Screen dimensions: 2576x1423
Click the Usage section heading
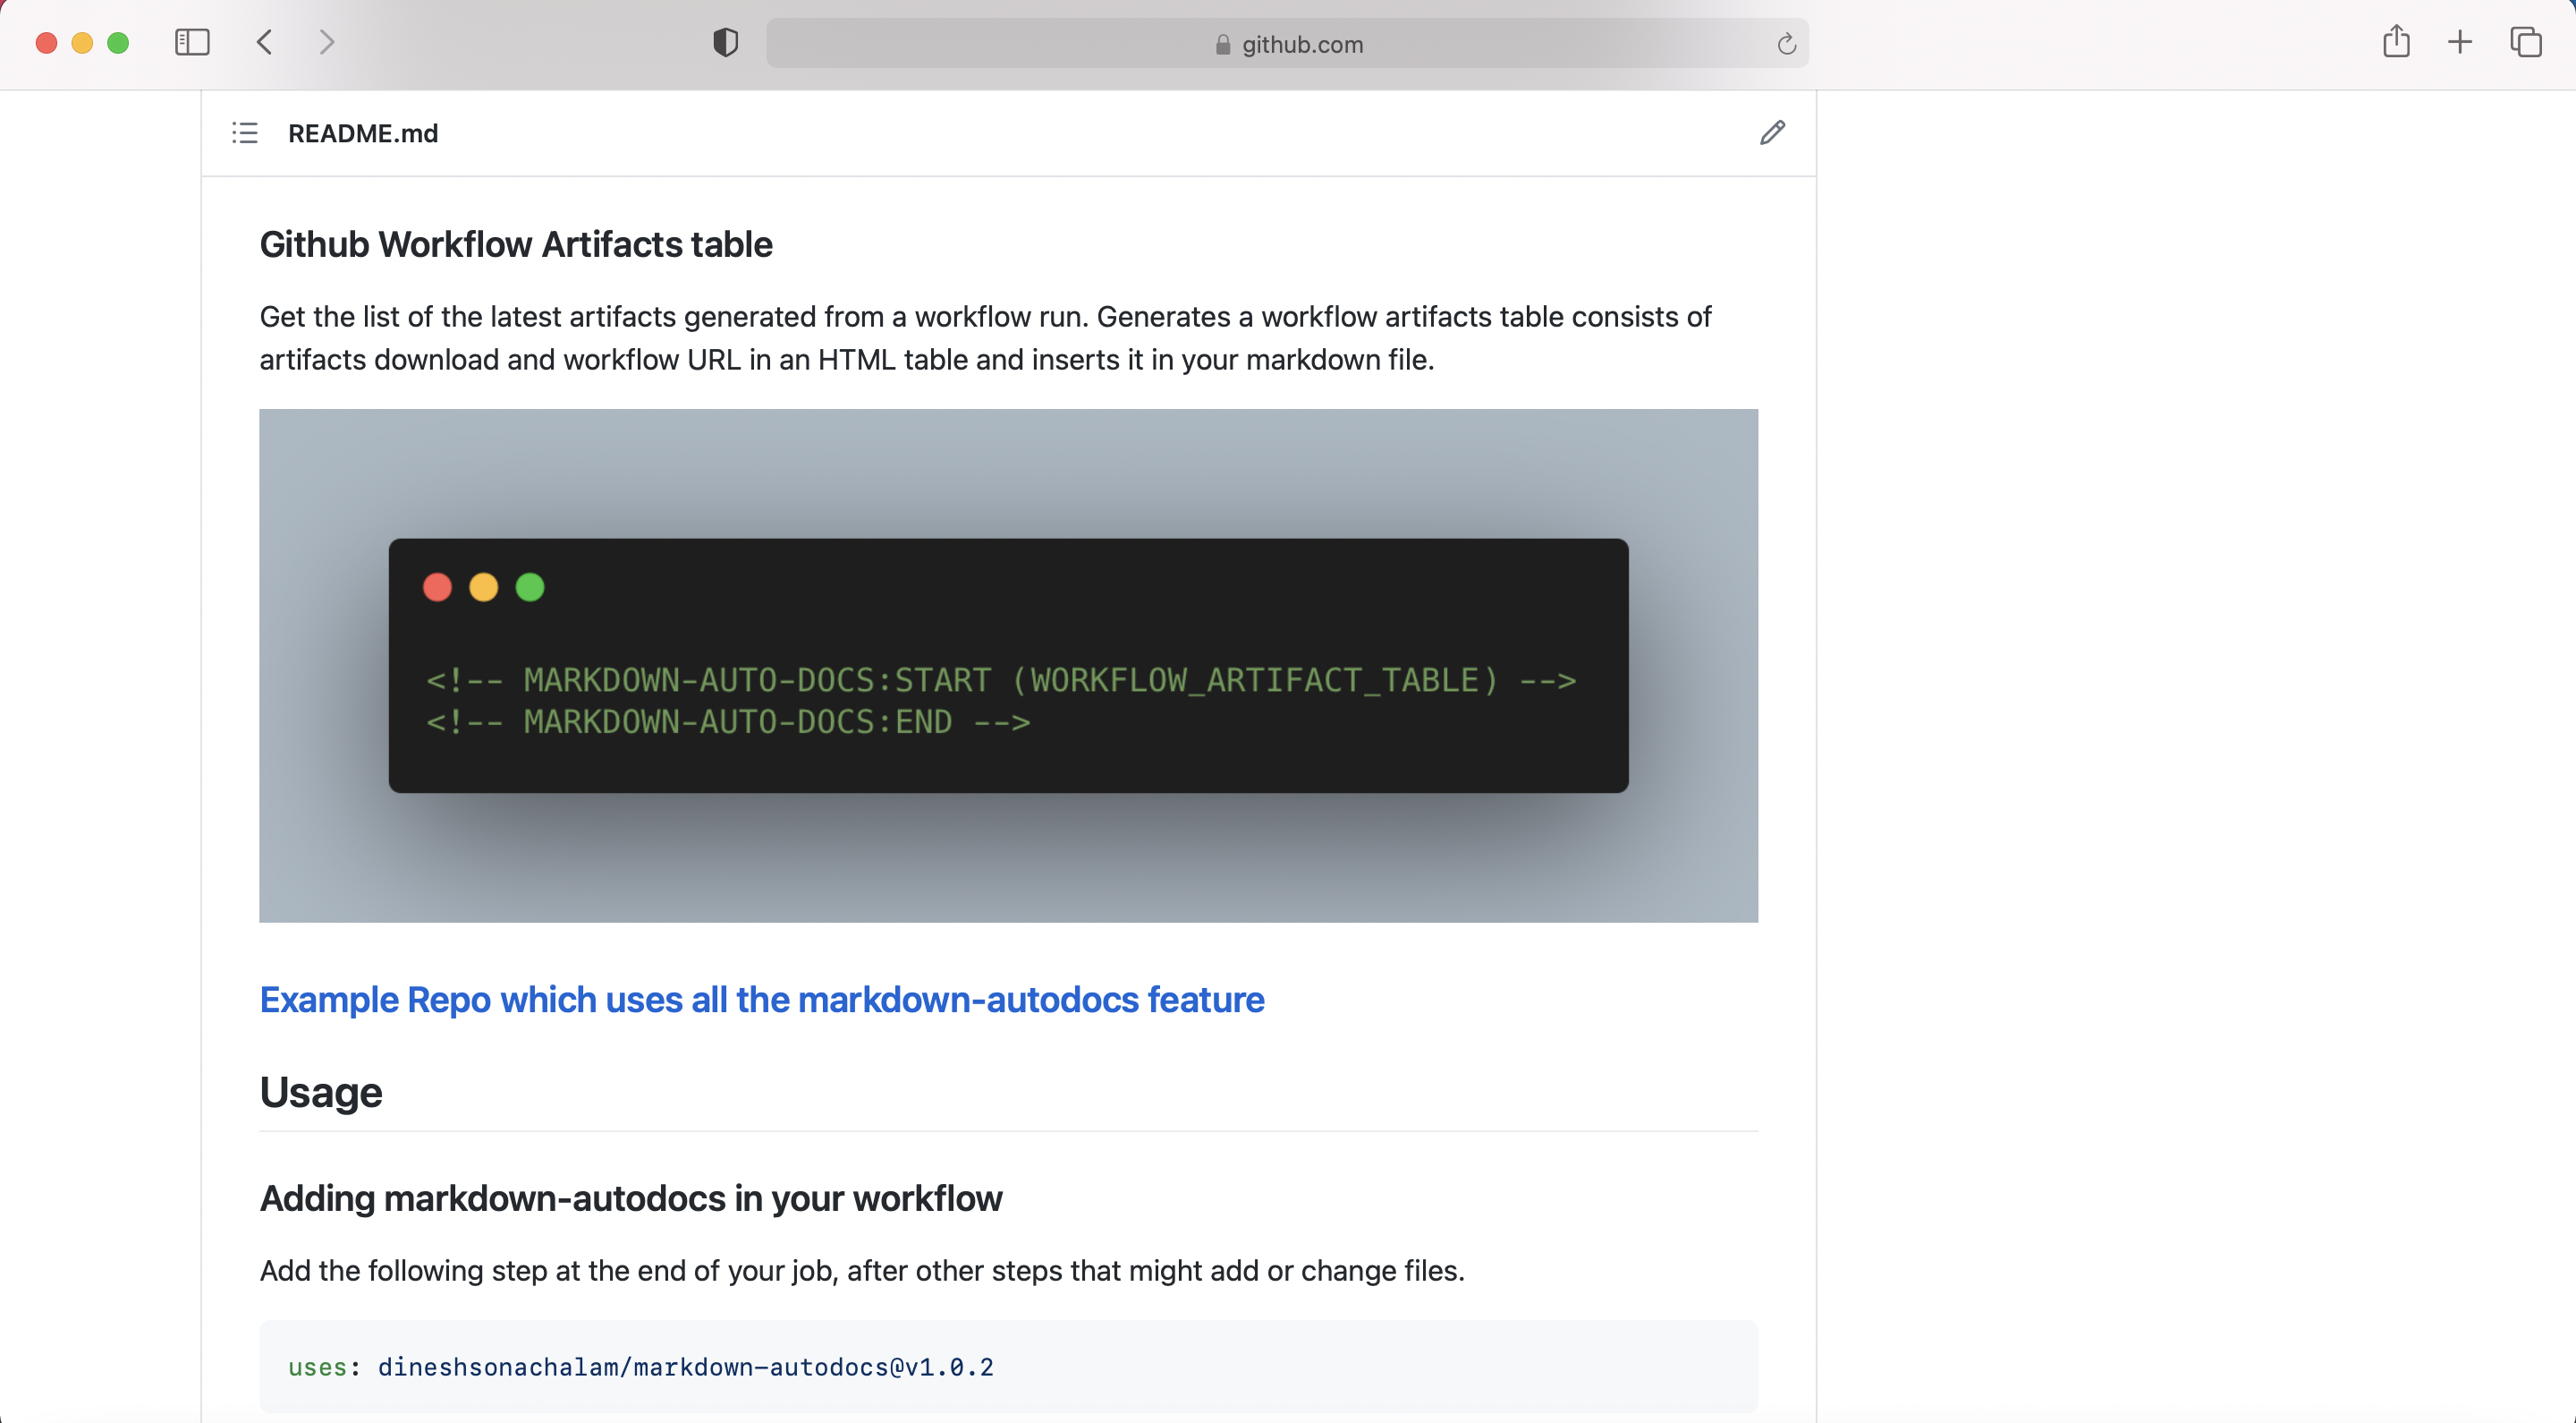320,1093
